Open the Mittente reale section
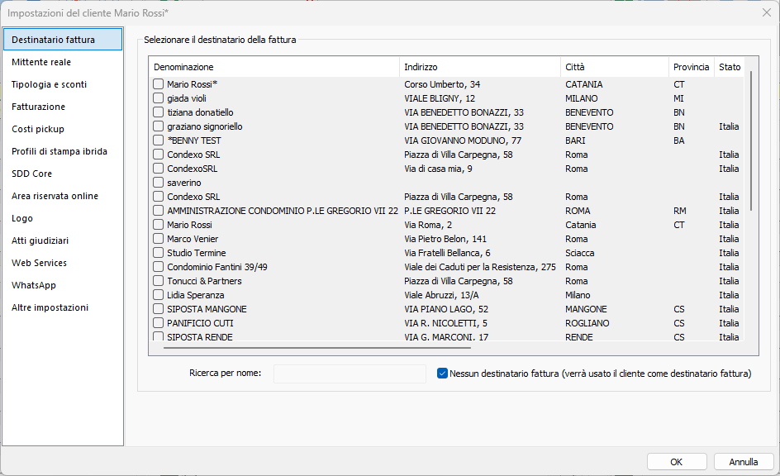The image size is (780, 476). 41,62
